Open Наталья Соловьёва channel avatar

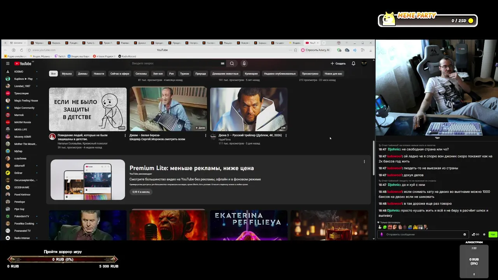(x=52, y=136)
